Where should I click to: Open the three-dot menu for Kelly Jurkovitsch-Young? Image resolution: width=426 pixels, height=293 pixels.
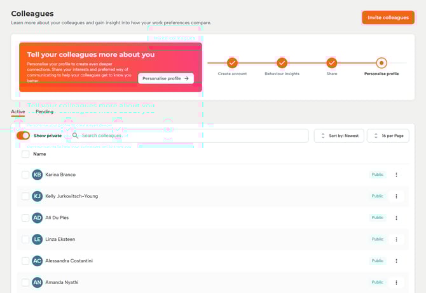tap(396, 196)
